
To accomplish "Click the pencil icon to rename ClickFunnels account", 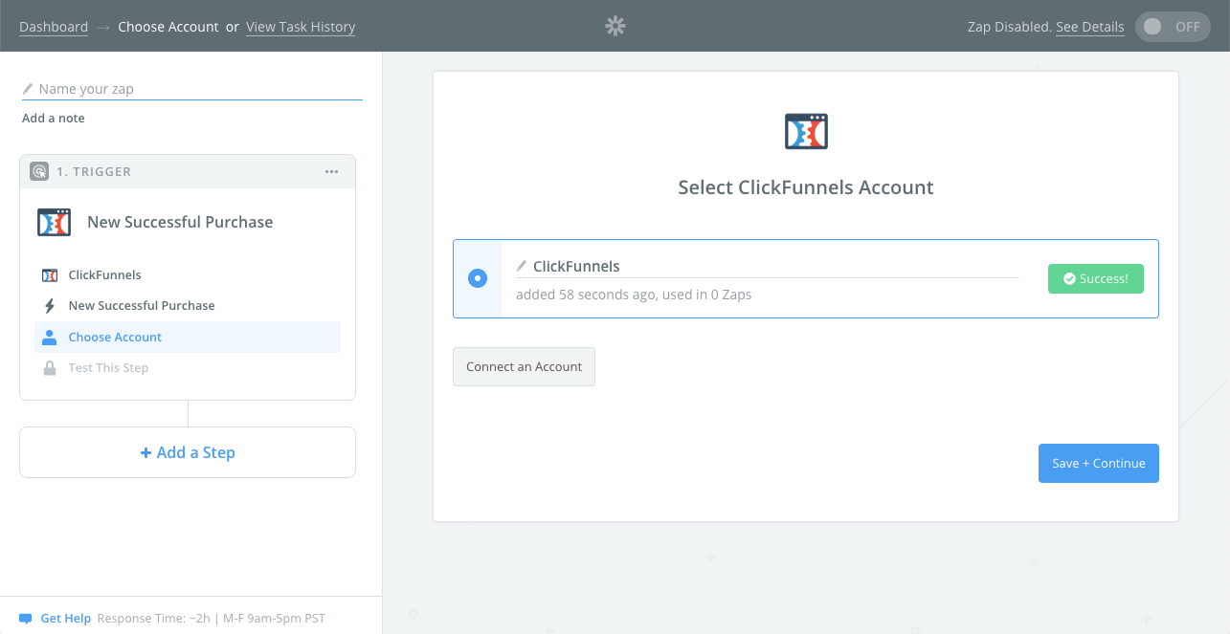I will tap(522, 266).
